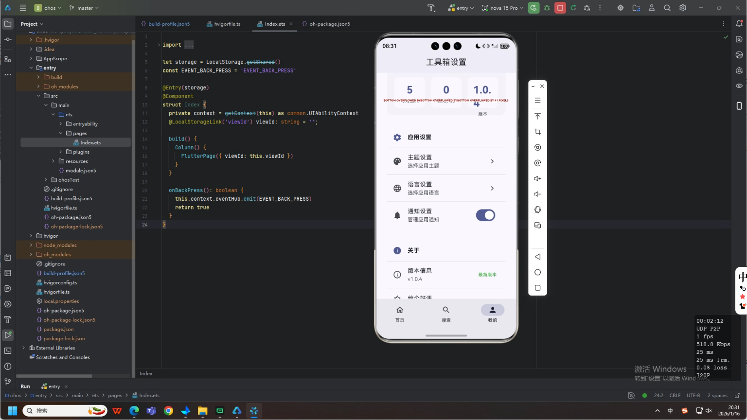
Task: Open 主题设置 theme settings row
Action: [446, 161]
